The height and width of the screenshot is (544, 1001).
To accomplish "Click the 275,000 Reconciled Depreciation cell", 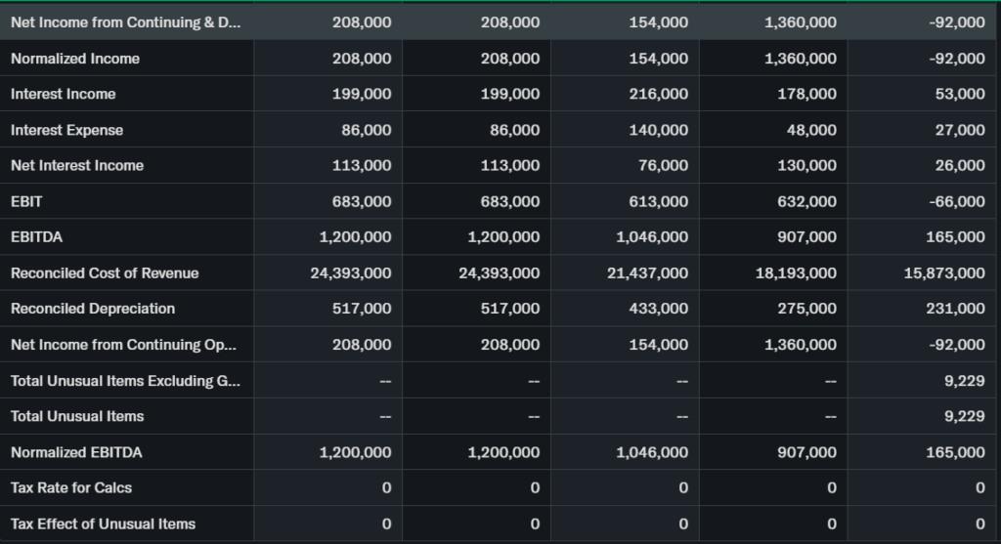I will [x=806, y=309].
